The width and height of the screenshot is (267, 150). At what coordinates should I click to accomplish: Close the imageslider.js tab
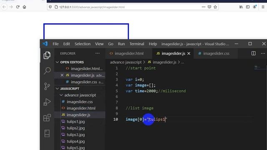(189, 54)
